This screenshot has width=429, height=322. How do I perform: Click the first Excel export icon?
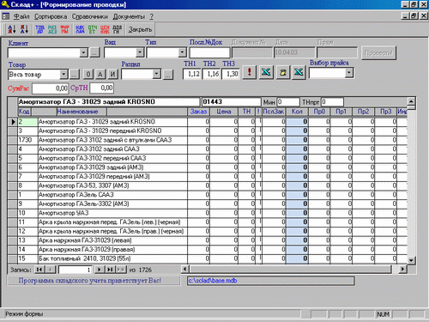point(266,72)
